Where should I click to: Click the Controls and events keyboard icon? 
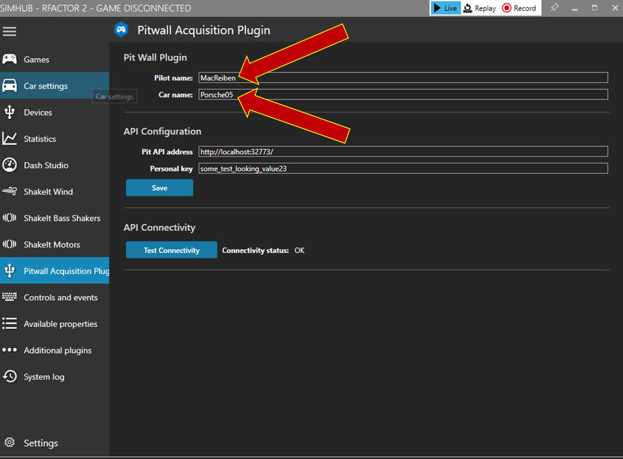[10, 297]
